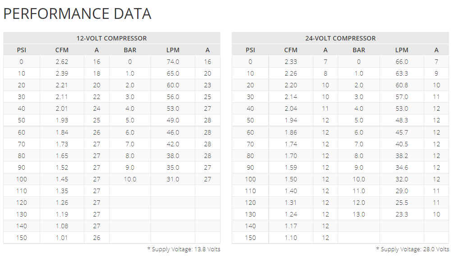Click the 66.0 LPM value
Viewport: 454px width, 262px height.
point(402,62)
